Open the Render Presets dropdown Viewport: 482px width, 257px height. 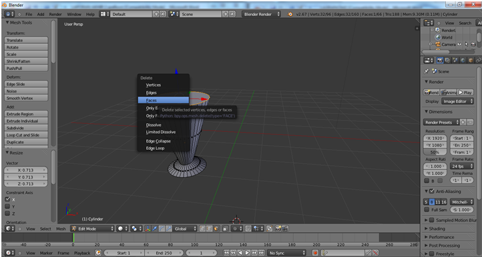click(441, 122)
